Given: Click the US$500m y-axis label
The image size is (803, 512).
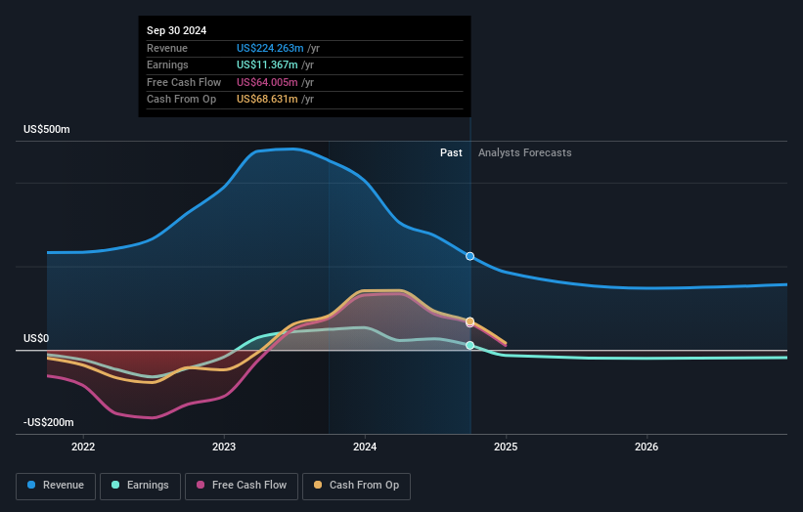Looking at the screenshot, I should click(x=47, y=129).
